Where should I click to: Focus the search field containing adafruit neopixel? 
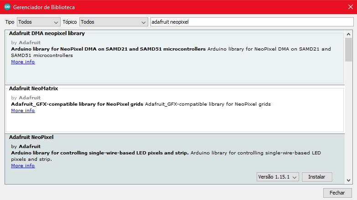click(251, 22)
